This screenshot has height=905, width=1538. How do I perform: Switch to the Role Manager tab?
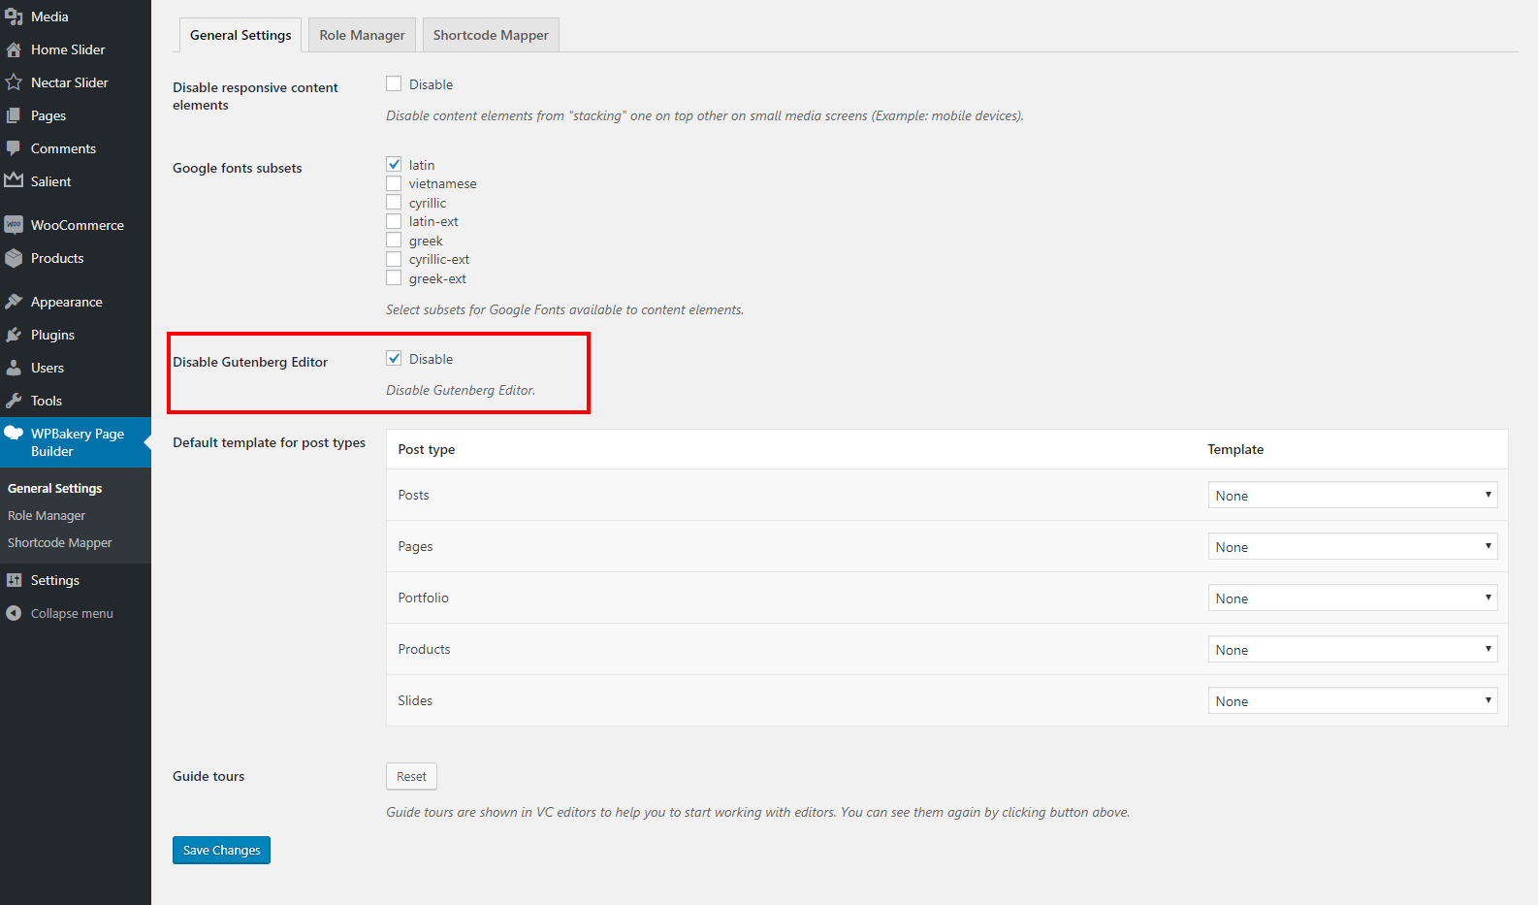pos(362,35)
